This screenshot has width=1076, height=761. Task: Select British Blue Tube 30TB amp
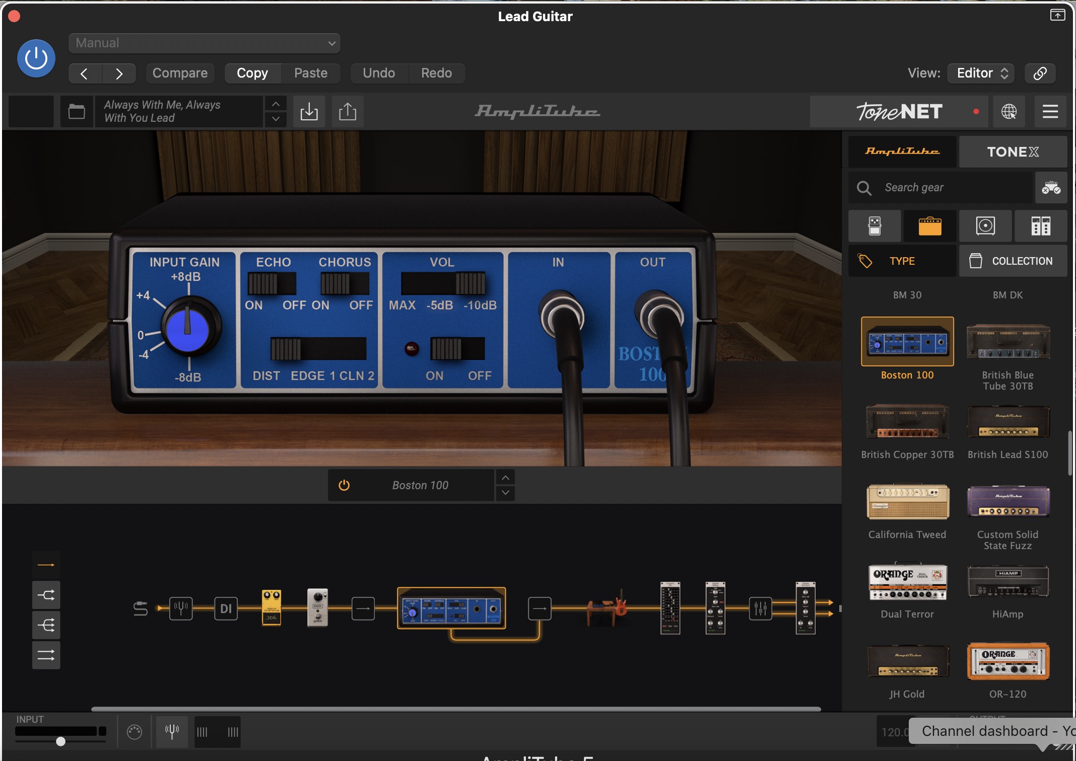pos(1008,342)
